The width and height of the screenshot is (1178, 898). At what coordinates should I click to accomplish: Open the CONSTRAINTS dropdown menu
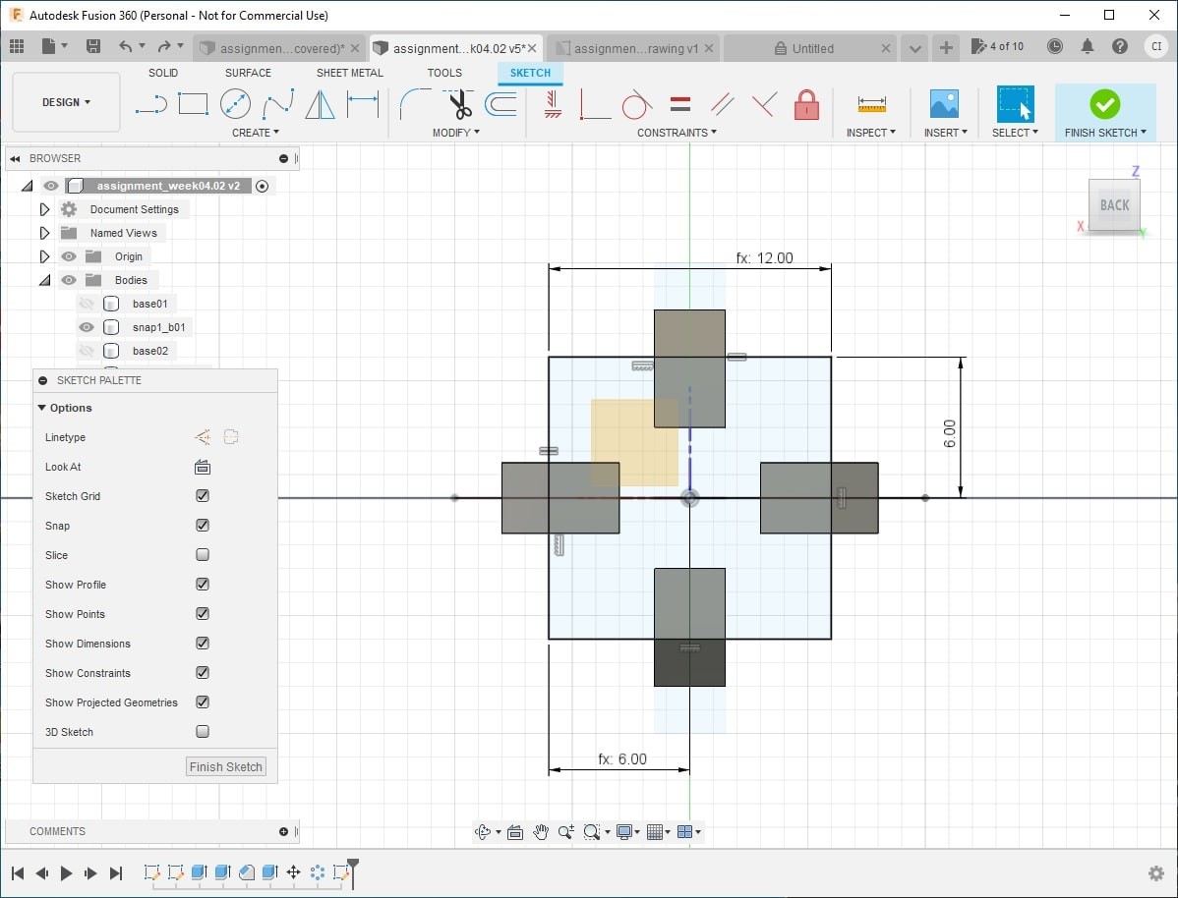pos(677,133)
